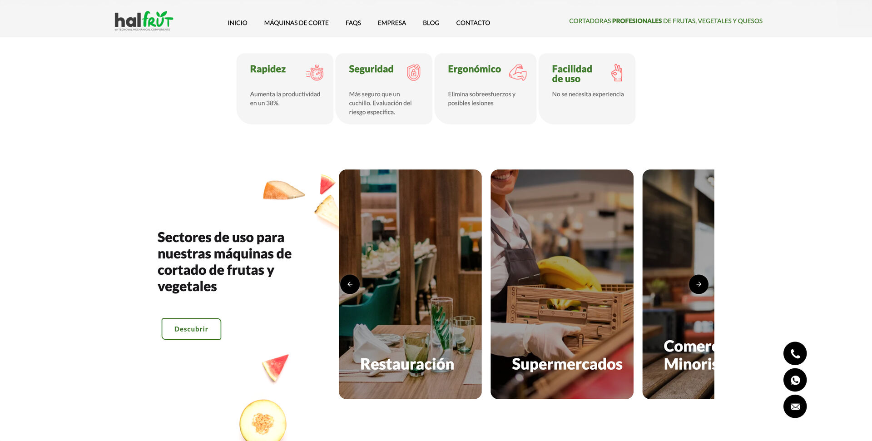Click the Descubrir button

[x=191, y=329]
